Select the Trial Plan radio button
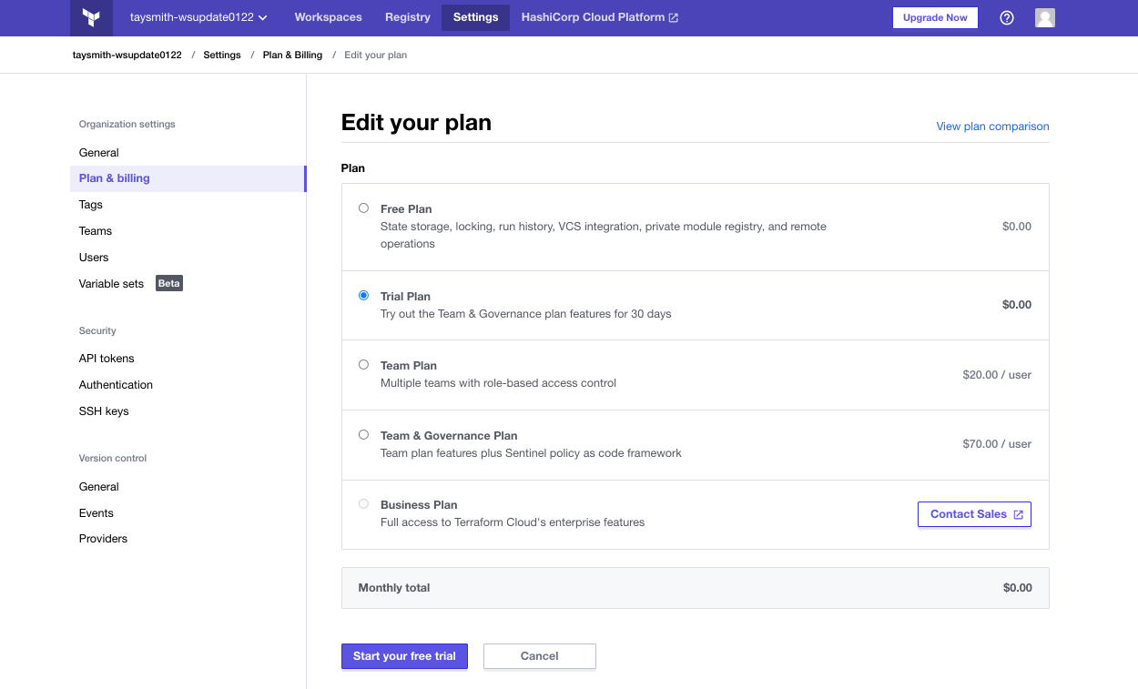Viewport: 1138px width, 689px height. point(364,296)
